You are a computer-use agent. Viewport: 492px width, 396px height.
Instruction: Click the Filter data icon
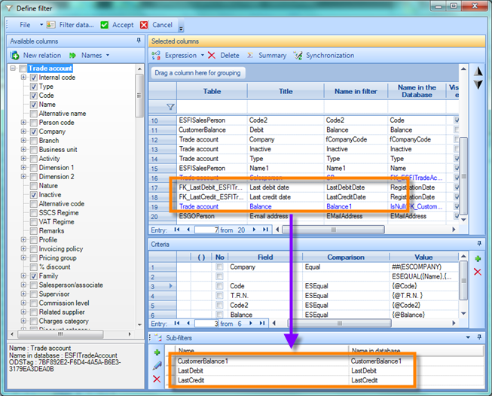50,25
